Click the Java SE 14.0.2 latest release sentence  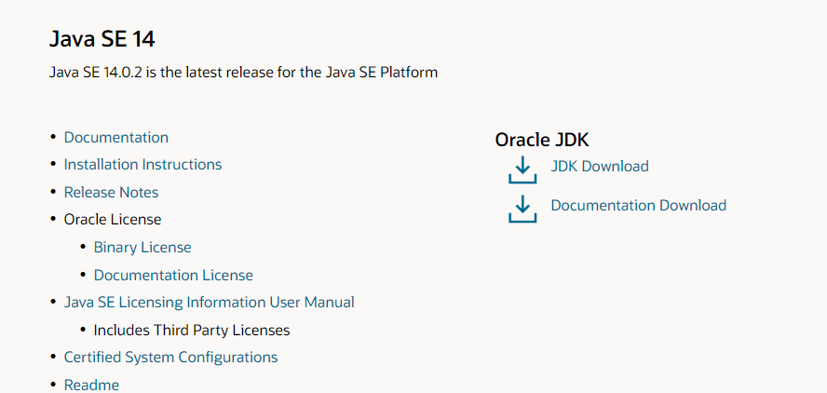(244, 72)
